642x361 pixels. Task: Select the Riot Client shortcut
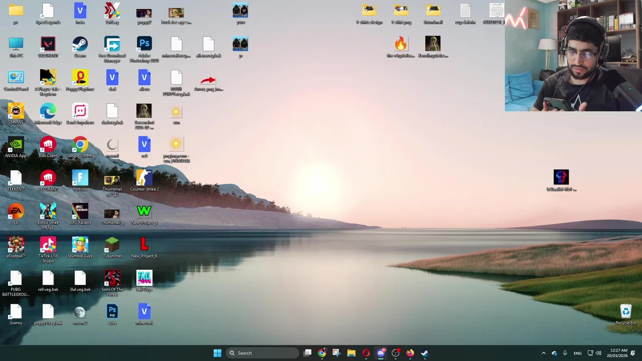(48, 148)
